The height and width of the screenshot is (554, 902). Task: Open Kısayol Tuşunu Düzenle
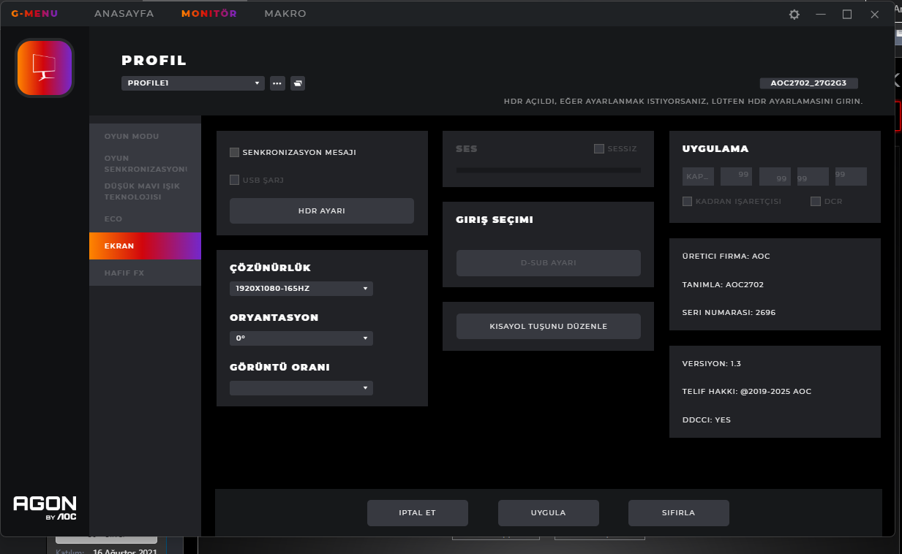549,327
